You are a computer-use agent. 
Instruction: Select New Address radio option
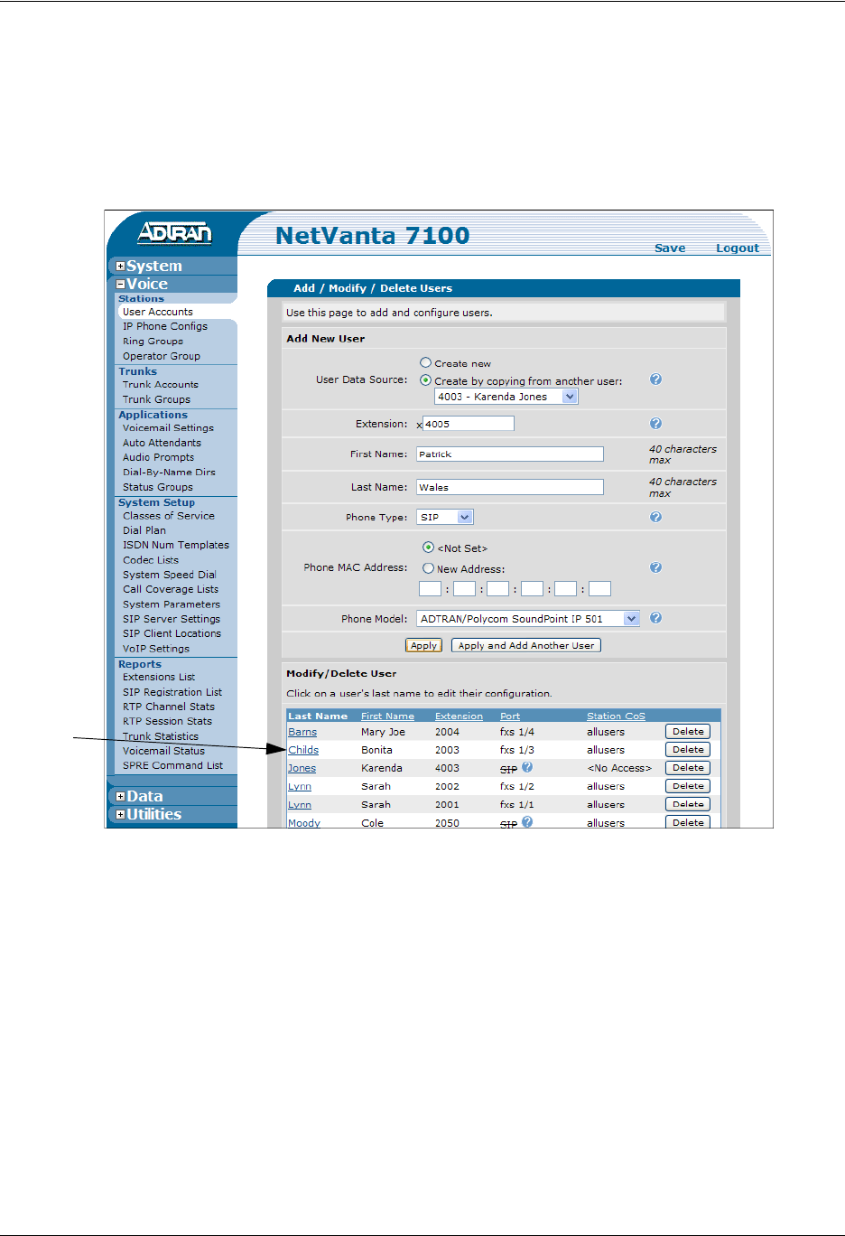point(428,568)
